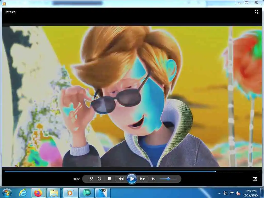This screenshot has width=264, height=198.
Task: Click the seek progress bar
Action: point(132,171)
